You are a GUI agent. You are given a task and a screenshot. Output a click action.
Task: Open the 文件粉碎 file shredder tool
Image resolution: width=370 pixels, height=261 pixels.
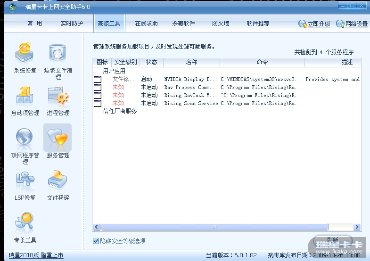(x=58, y=180)
